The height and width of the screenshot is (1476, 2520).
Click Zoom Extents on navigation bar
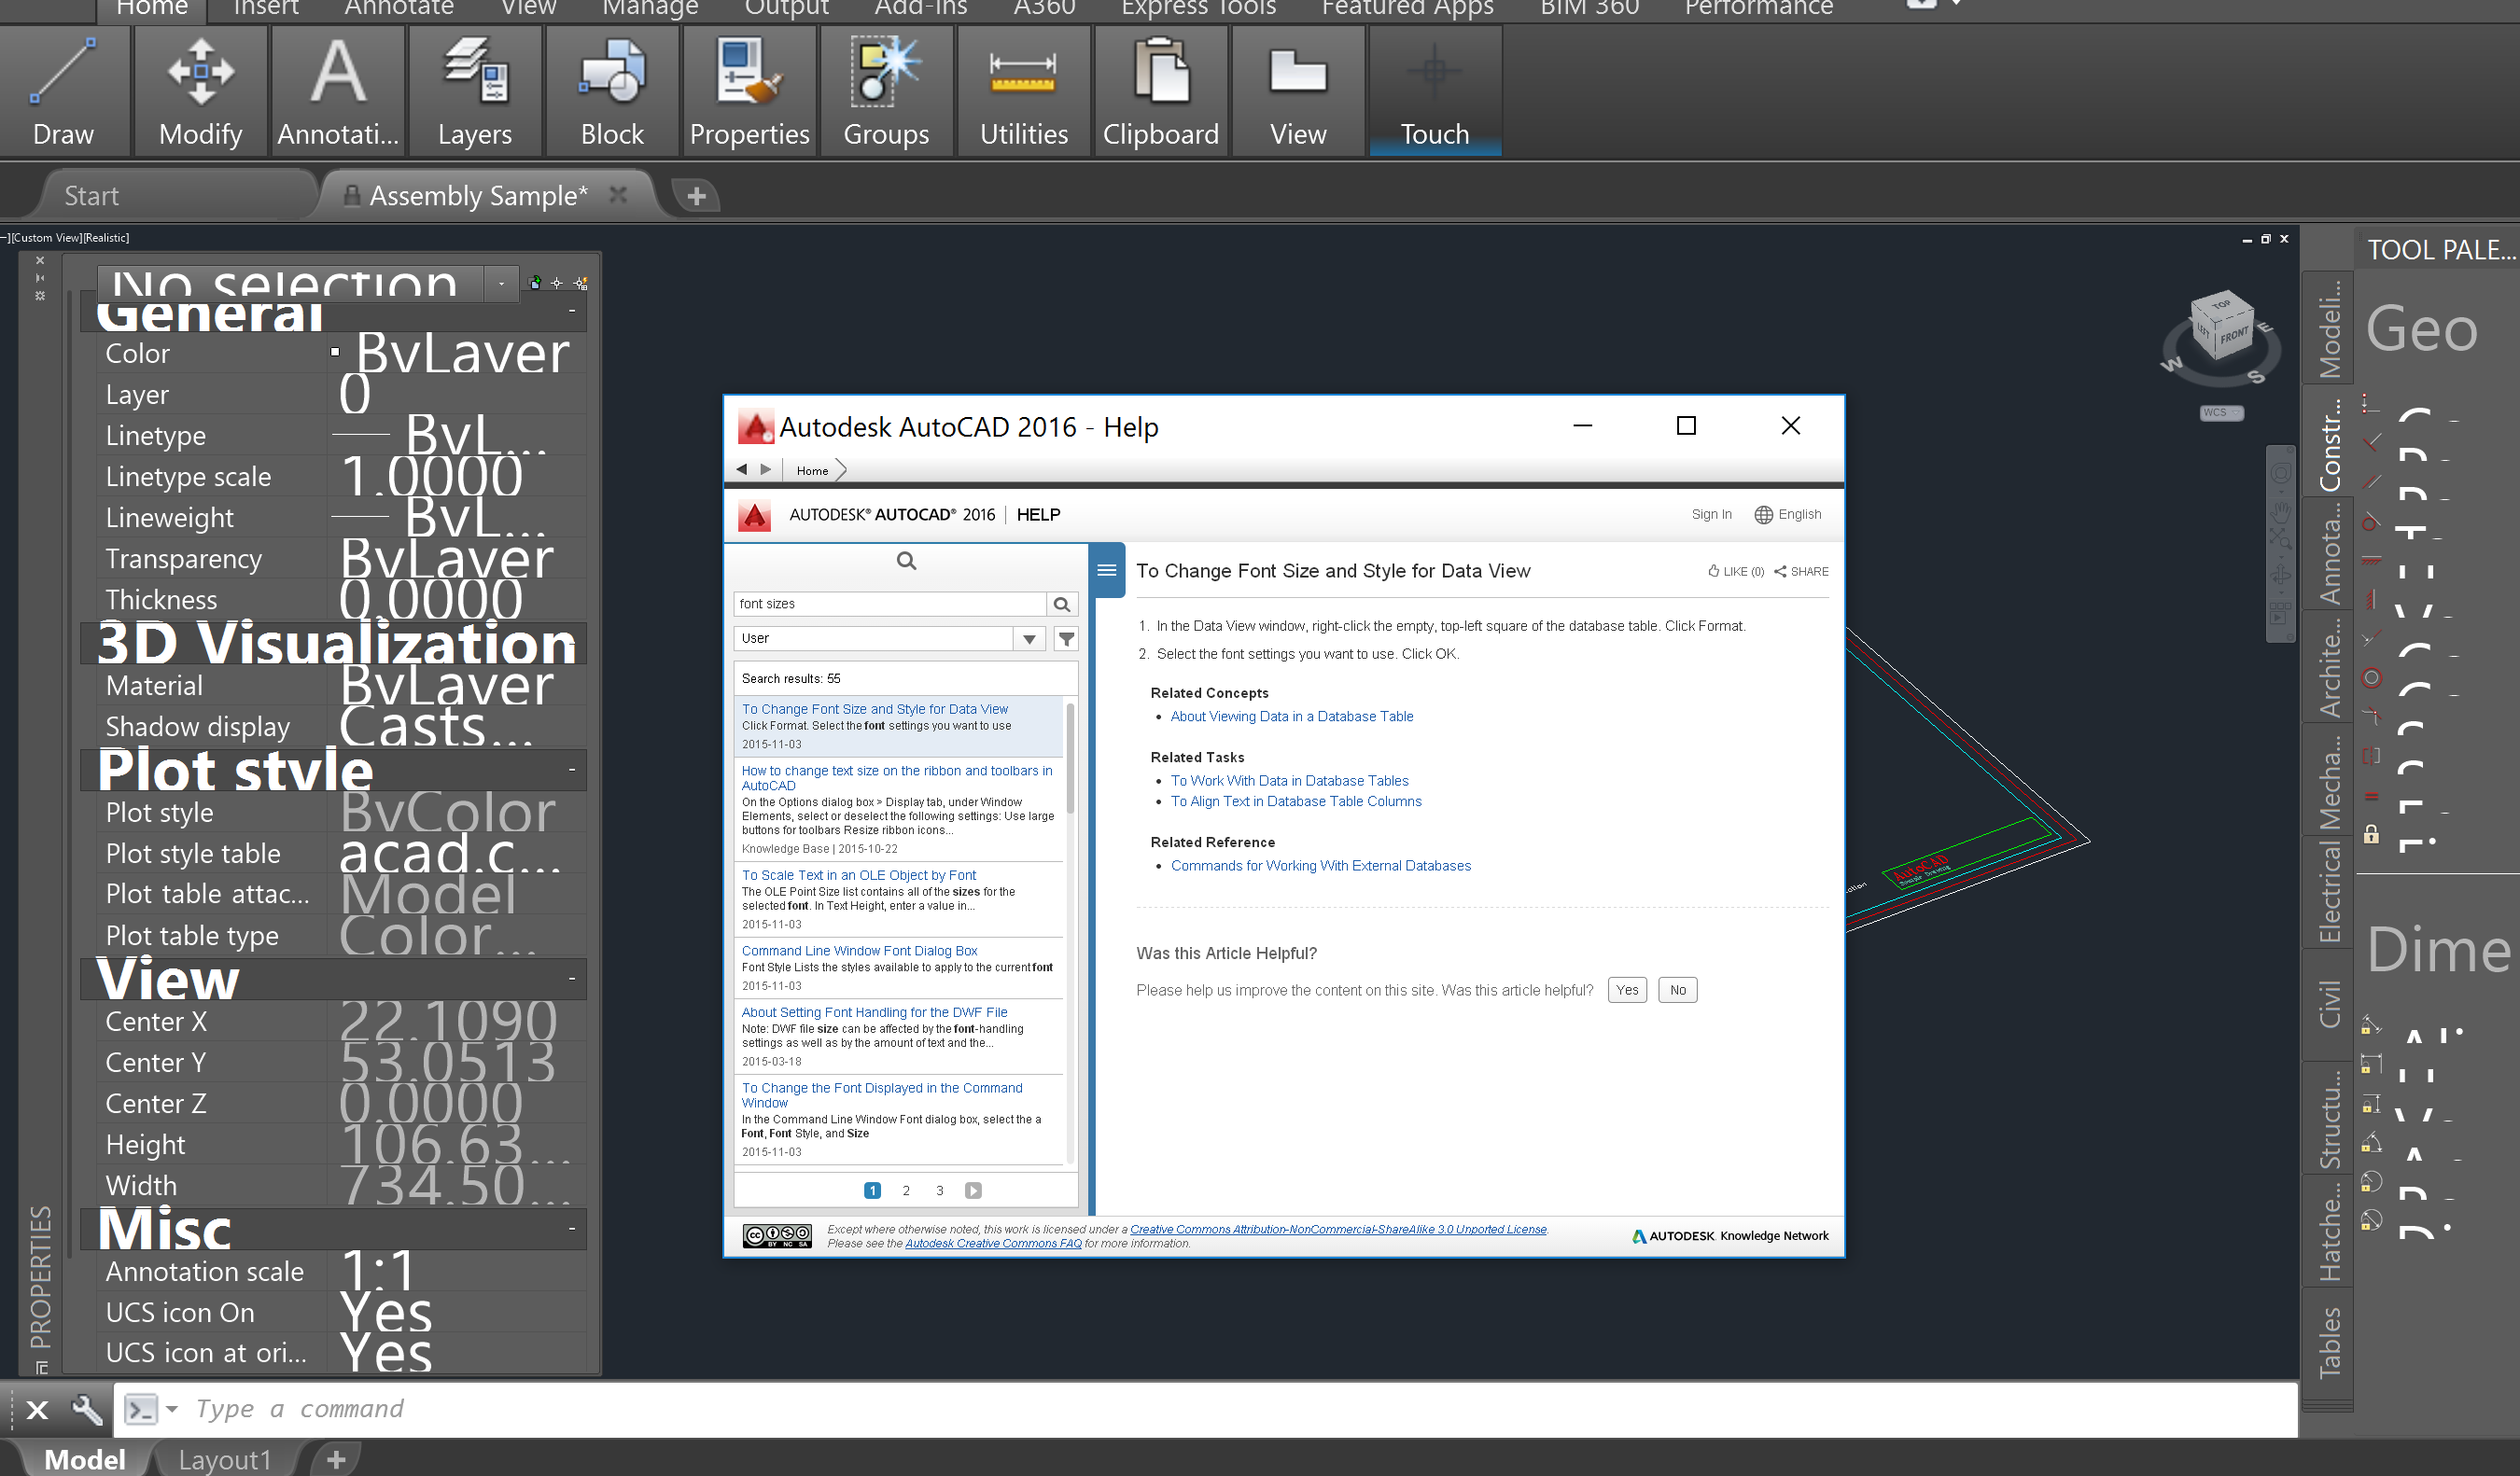2281,537
